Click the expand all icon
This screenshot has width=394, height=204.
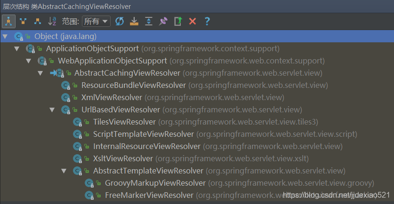(x=149, y=21)
